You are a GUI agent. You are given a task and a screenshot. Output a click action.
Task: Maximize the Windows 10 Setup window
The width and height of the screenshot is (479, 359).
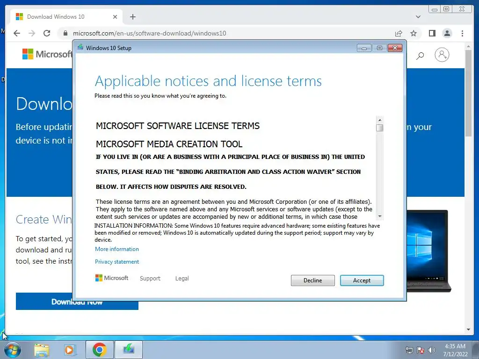tap(379, 48)
